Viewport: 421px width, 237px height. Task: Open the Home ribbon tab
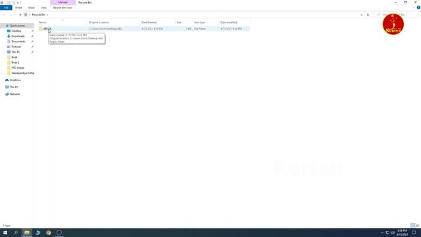(18, 8)
